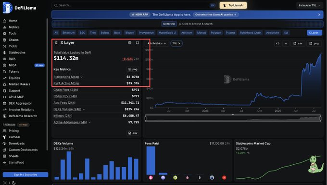
Task: Open the chart embed code icon
Action: (x=277, y=43)
